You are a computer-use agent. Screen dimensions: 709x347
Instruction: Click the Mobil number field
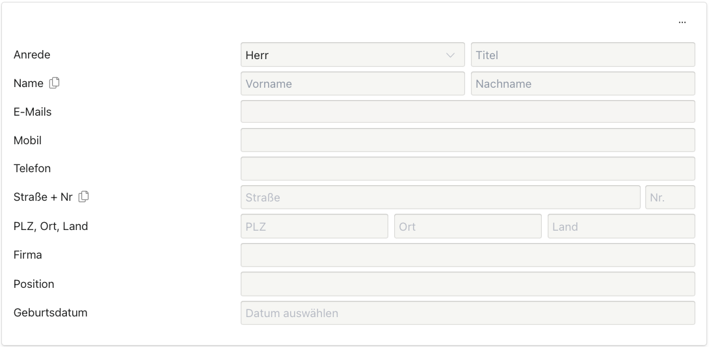pos(467,140)
